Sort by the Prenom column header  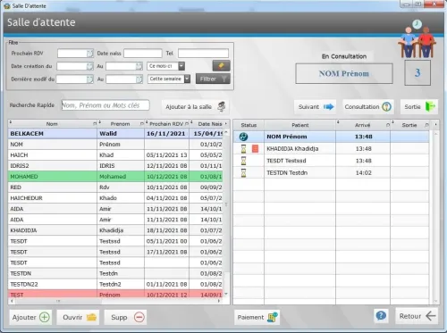click(x=121, y=124)
